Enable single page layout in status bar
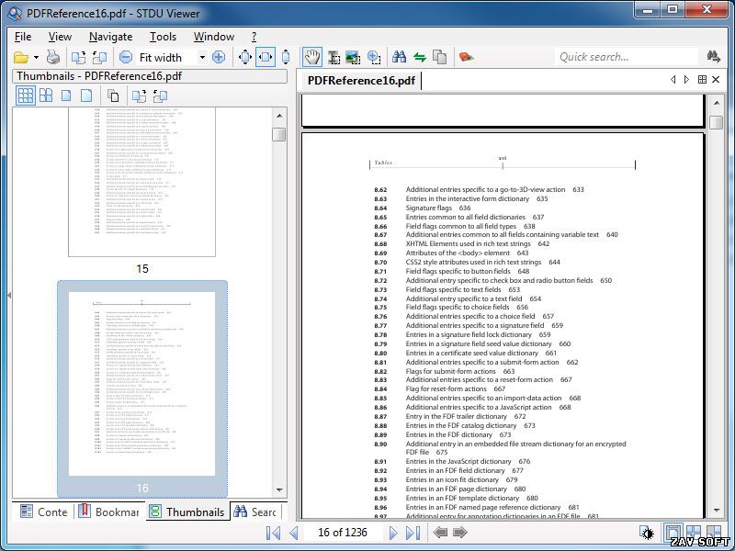 (x=673, y=533)
